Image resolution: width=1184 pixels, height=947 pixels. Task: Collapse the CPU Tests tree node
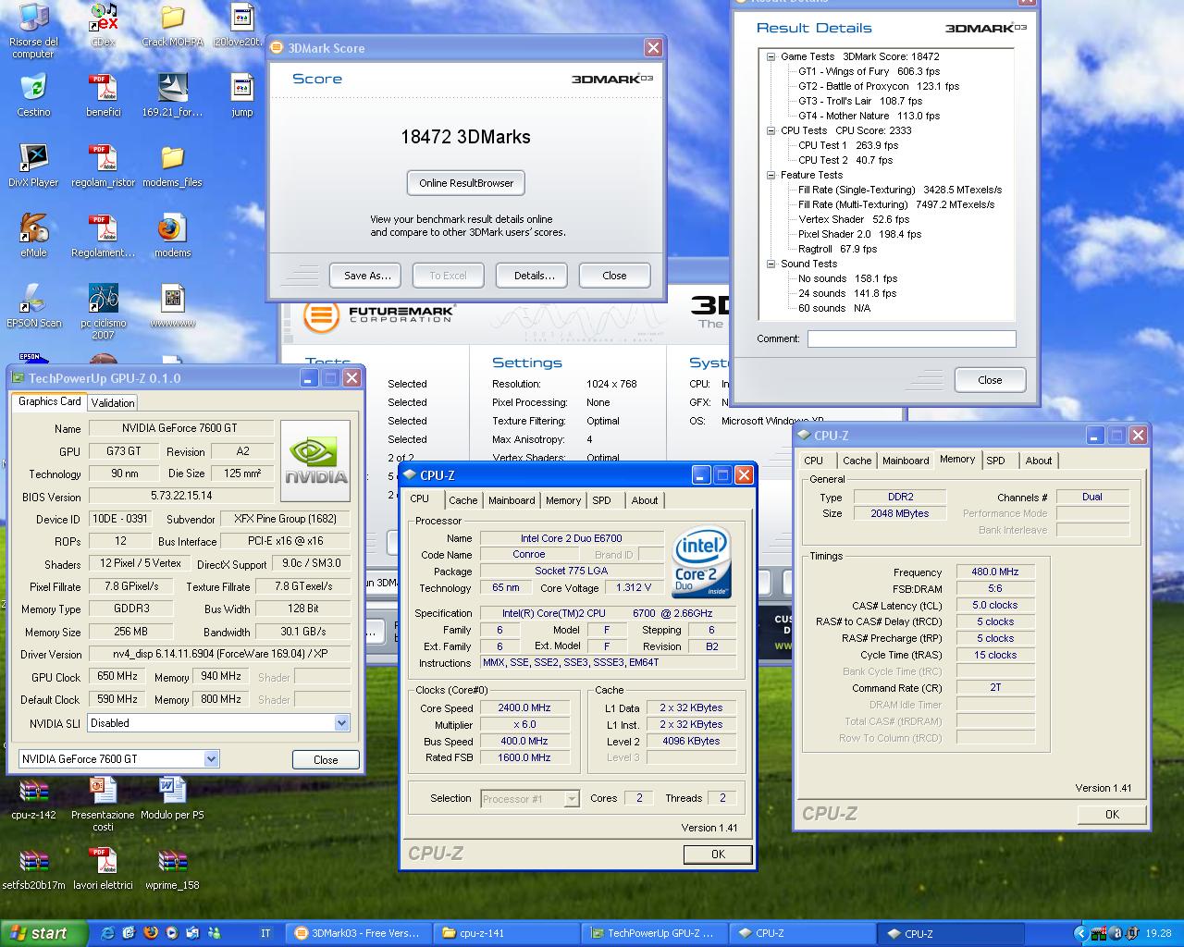[771, 130]
